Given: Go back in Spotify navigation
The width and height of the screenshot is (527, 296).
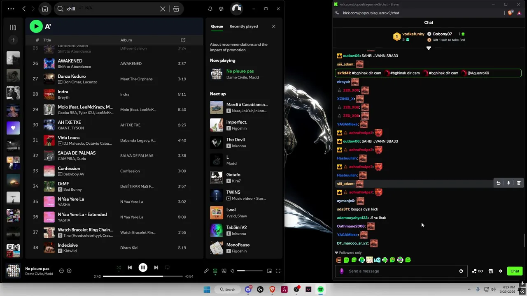Looking at the screenshot, I should [24, 9].
